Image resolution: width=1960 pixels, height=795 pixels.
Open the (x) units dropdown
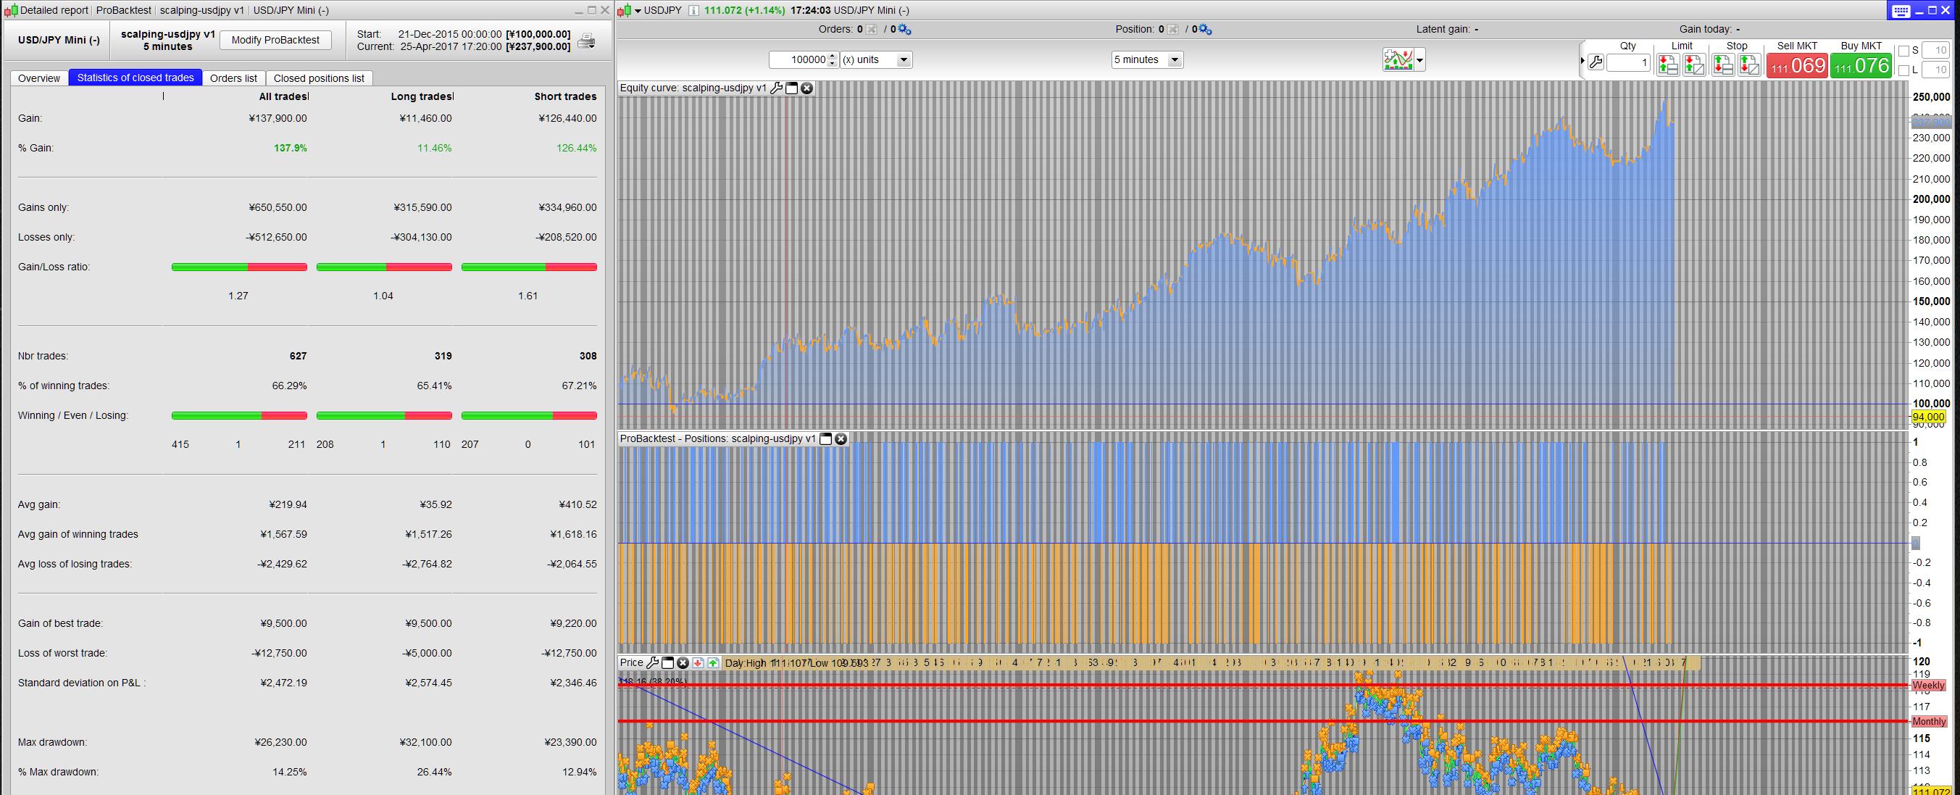click(x=903, y=60)
